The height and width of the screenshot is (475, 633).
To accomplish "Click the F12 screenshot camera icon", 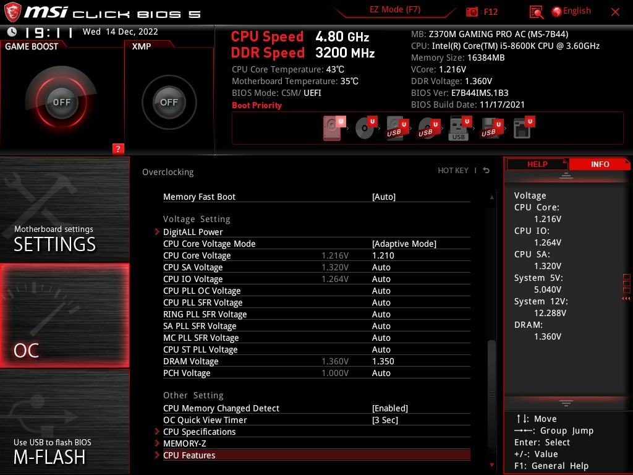I will point(472,12).
